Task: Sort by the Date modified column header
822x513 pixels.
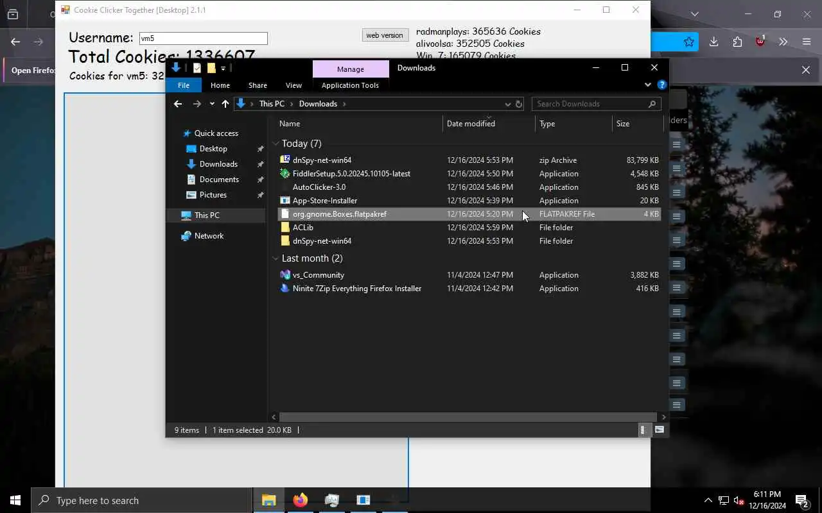Action: point(489,124)
